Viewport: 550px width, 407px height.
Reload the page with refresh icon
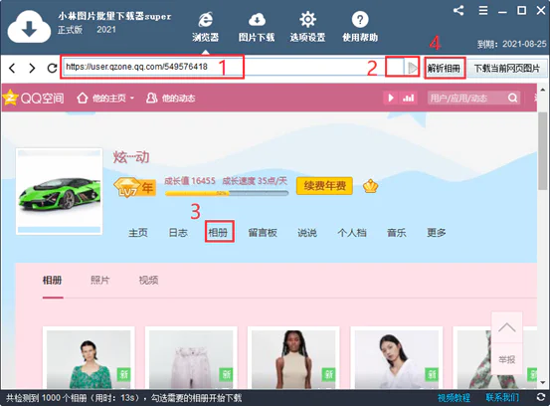click(x=53, y=68)
